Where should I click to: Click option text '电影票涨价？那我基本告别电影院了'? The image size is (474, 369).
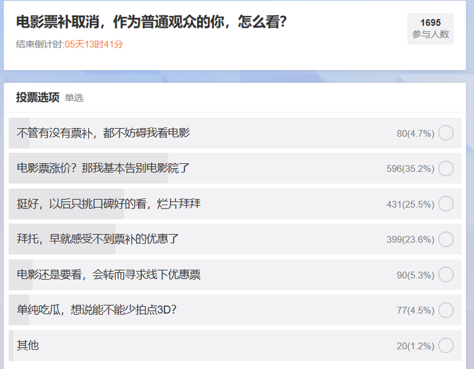click(103, 168)
